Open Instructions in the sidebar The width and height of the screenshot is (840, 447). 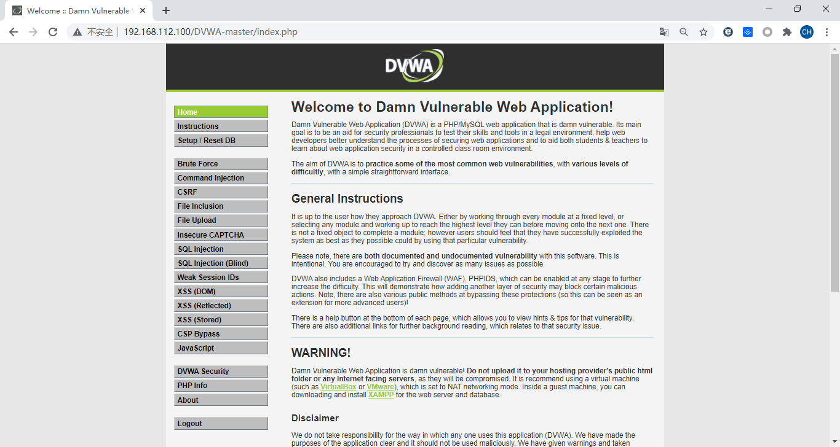(221, 126)
